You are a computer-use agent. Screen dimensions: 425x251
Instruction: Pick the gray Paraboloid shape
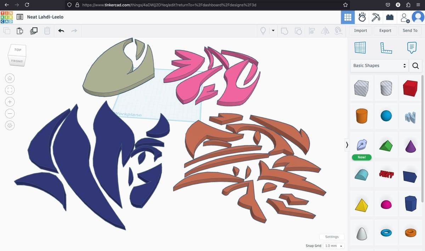(x=361, y=233)
